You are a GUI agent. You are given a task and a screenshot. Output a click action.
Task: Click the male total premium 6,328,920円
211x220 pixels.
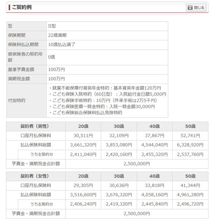190,145
